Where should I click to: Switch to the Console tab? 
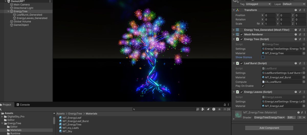coord(23,105)
